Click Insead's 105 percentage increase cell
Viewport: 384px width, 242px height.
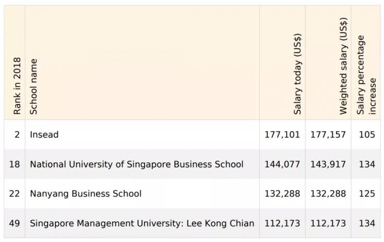pos(367,135)
